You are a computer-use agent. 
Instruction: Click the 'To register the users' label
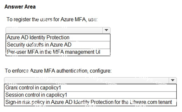coord(52,19)
